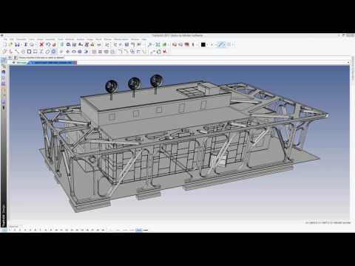
Task: Click the dark blue sphere icon in left sidebar
Action: (x=4, y=72)
